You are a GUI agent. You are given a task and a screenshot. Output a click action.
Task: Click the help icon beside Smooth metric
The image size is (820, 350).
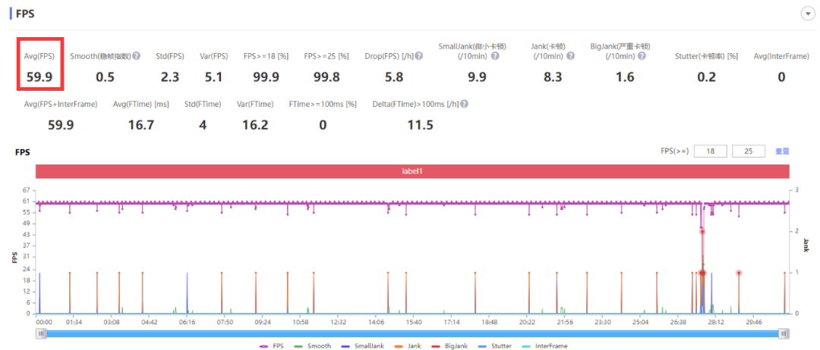tap(137, 56)
